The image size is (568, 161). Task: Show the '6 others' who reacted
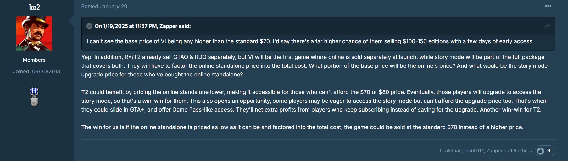523,151
